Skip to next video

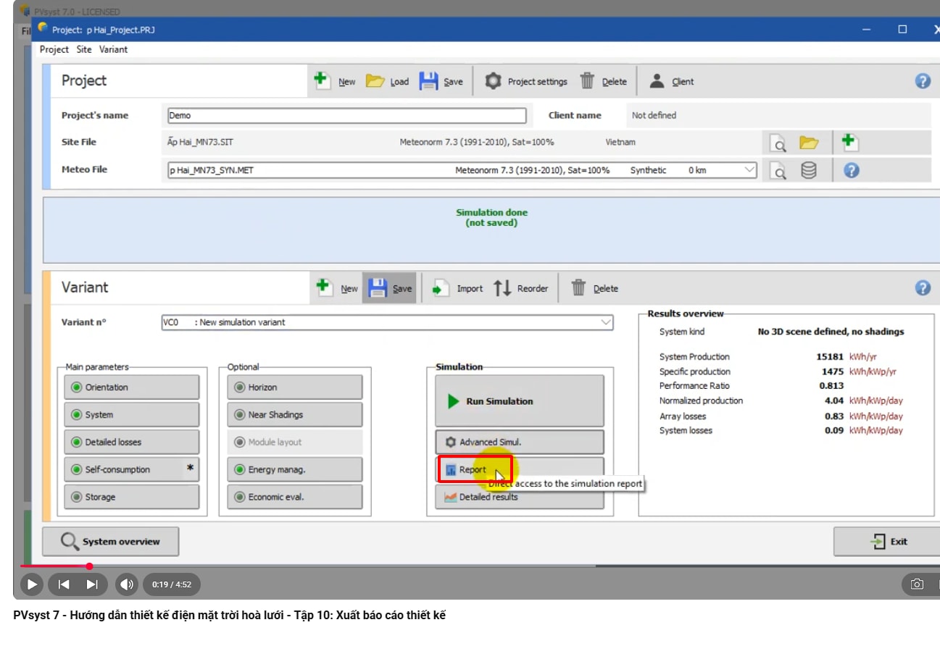coord(92,584)
